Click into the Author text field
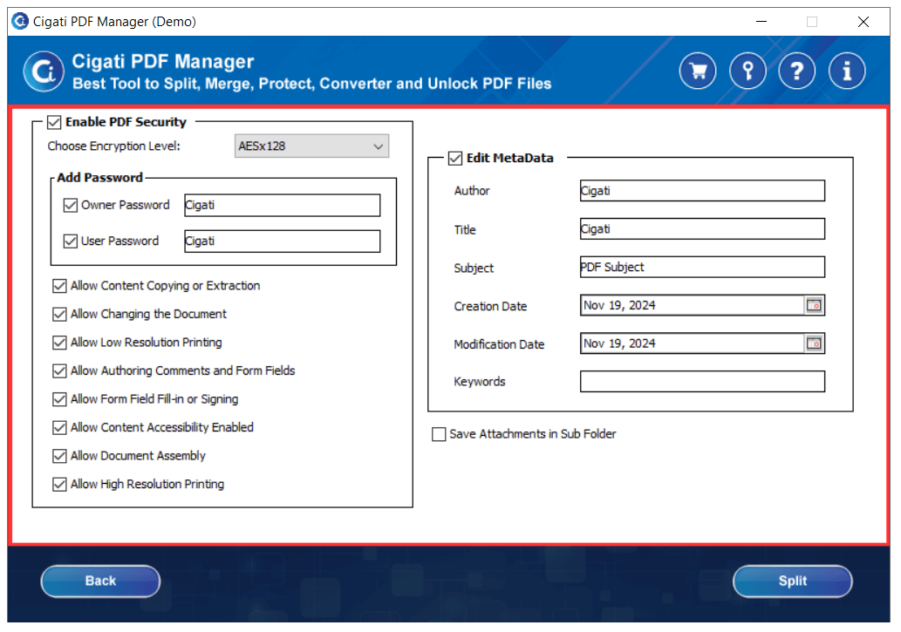 click(702, 191)
